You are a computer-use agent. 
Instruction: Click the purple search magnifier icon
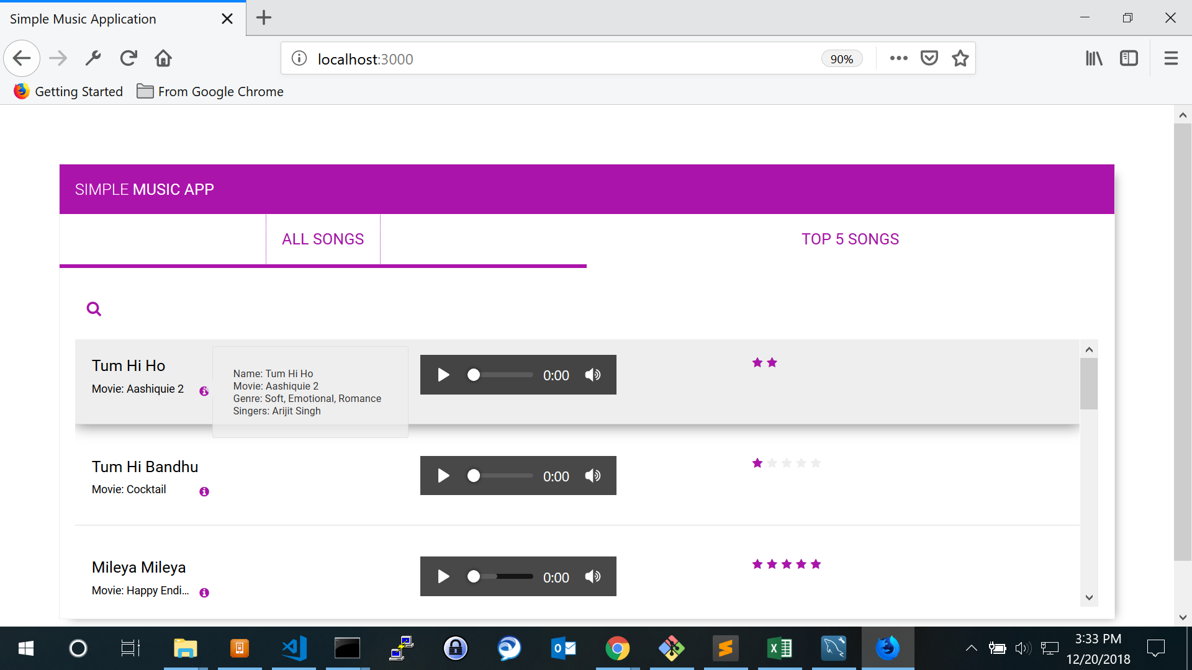(x=94, y=309)
